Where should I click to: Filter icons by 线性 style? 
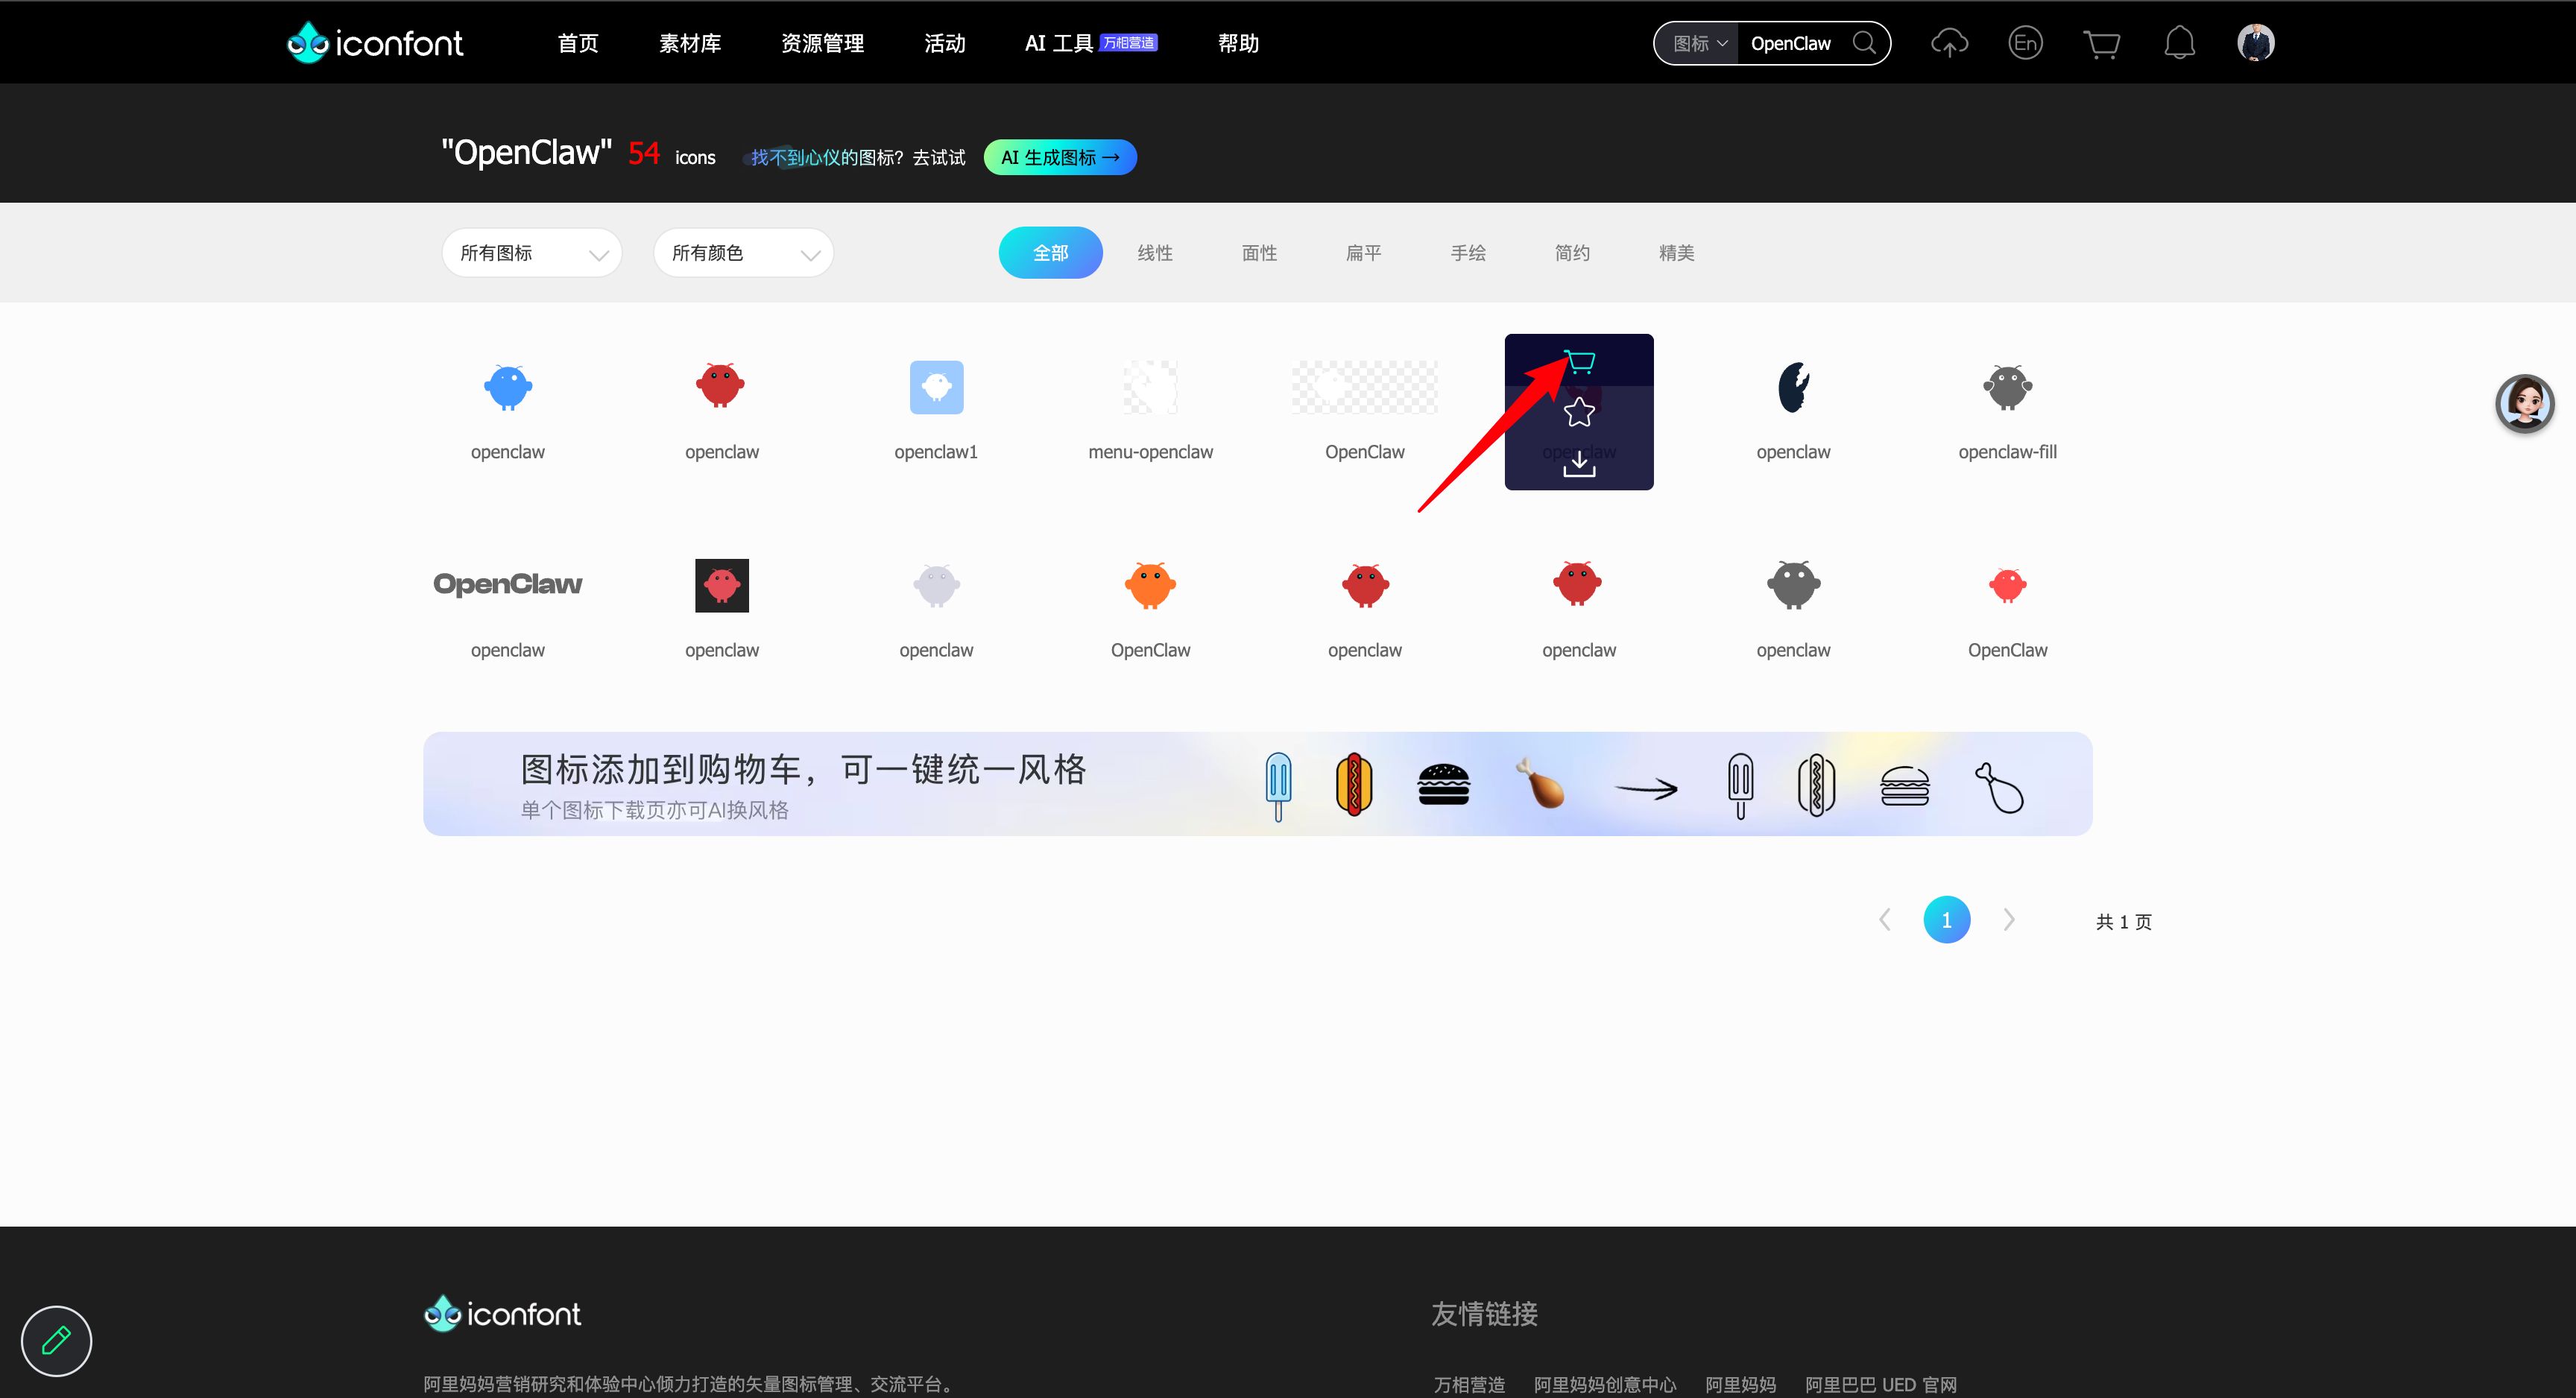point(1155,253)
